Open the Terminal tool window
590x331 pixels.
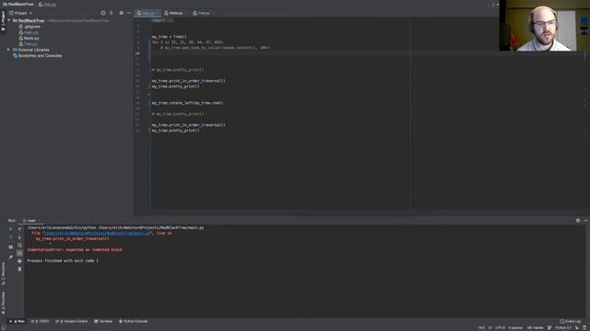click(x=103, y=321)
